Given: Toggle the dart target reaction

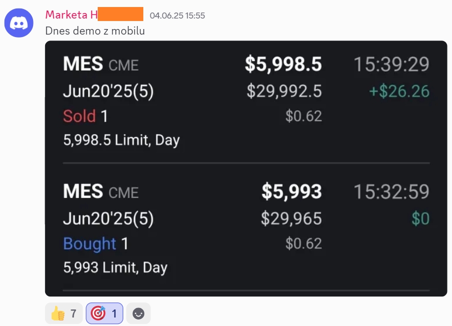Looking at the screenshot, I should point(105,313).
